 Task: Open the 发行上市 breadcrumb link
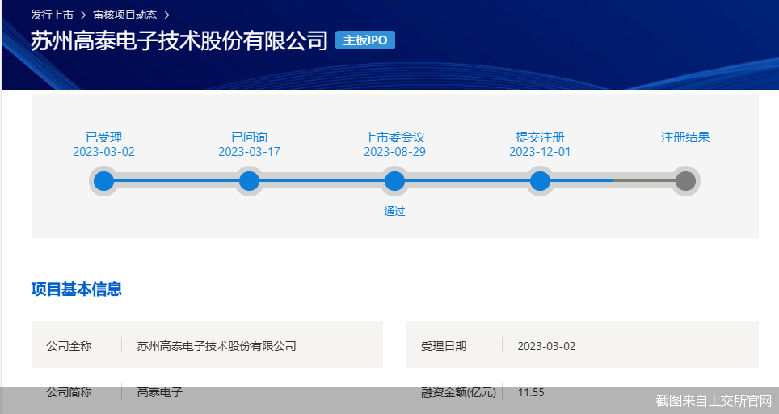(52, 15)
